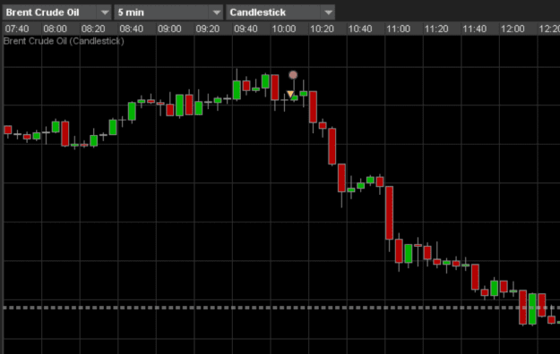Click the large red candle after 11:00
This screenshot has height=354, width=560.
(389, 213)
